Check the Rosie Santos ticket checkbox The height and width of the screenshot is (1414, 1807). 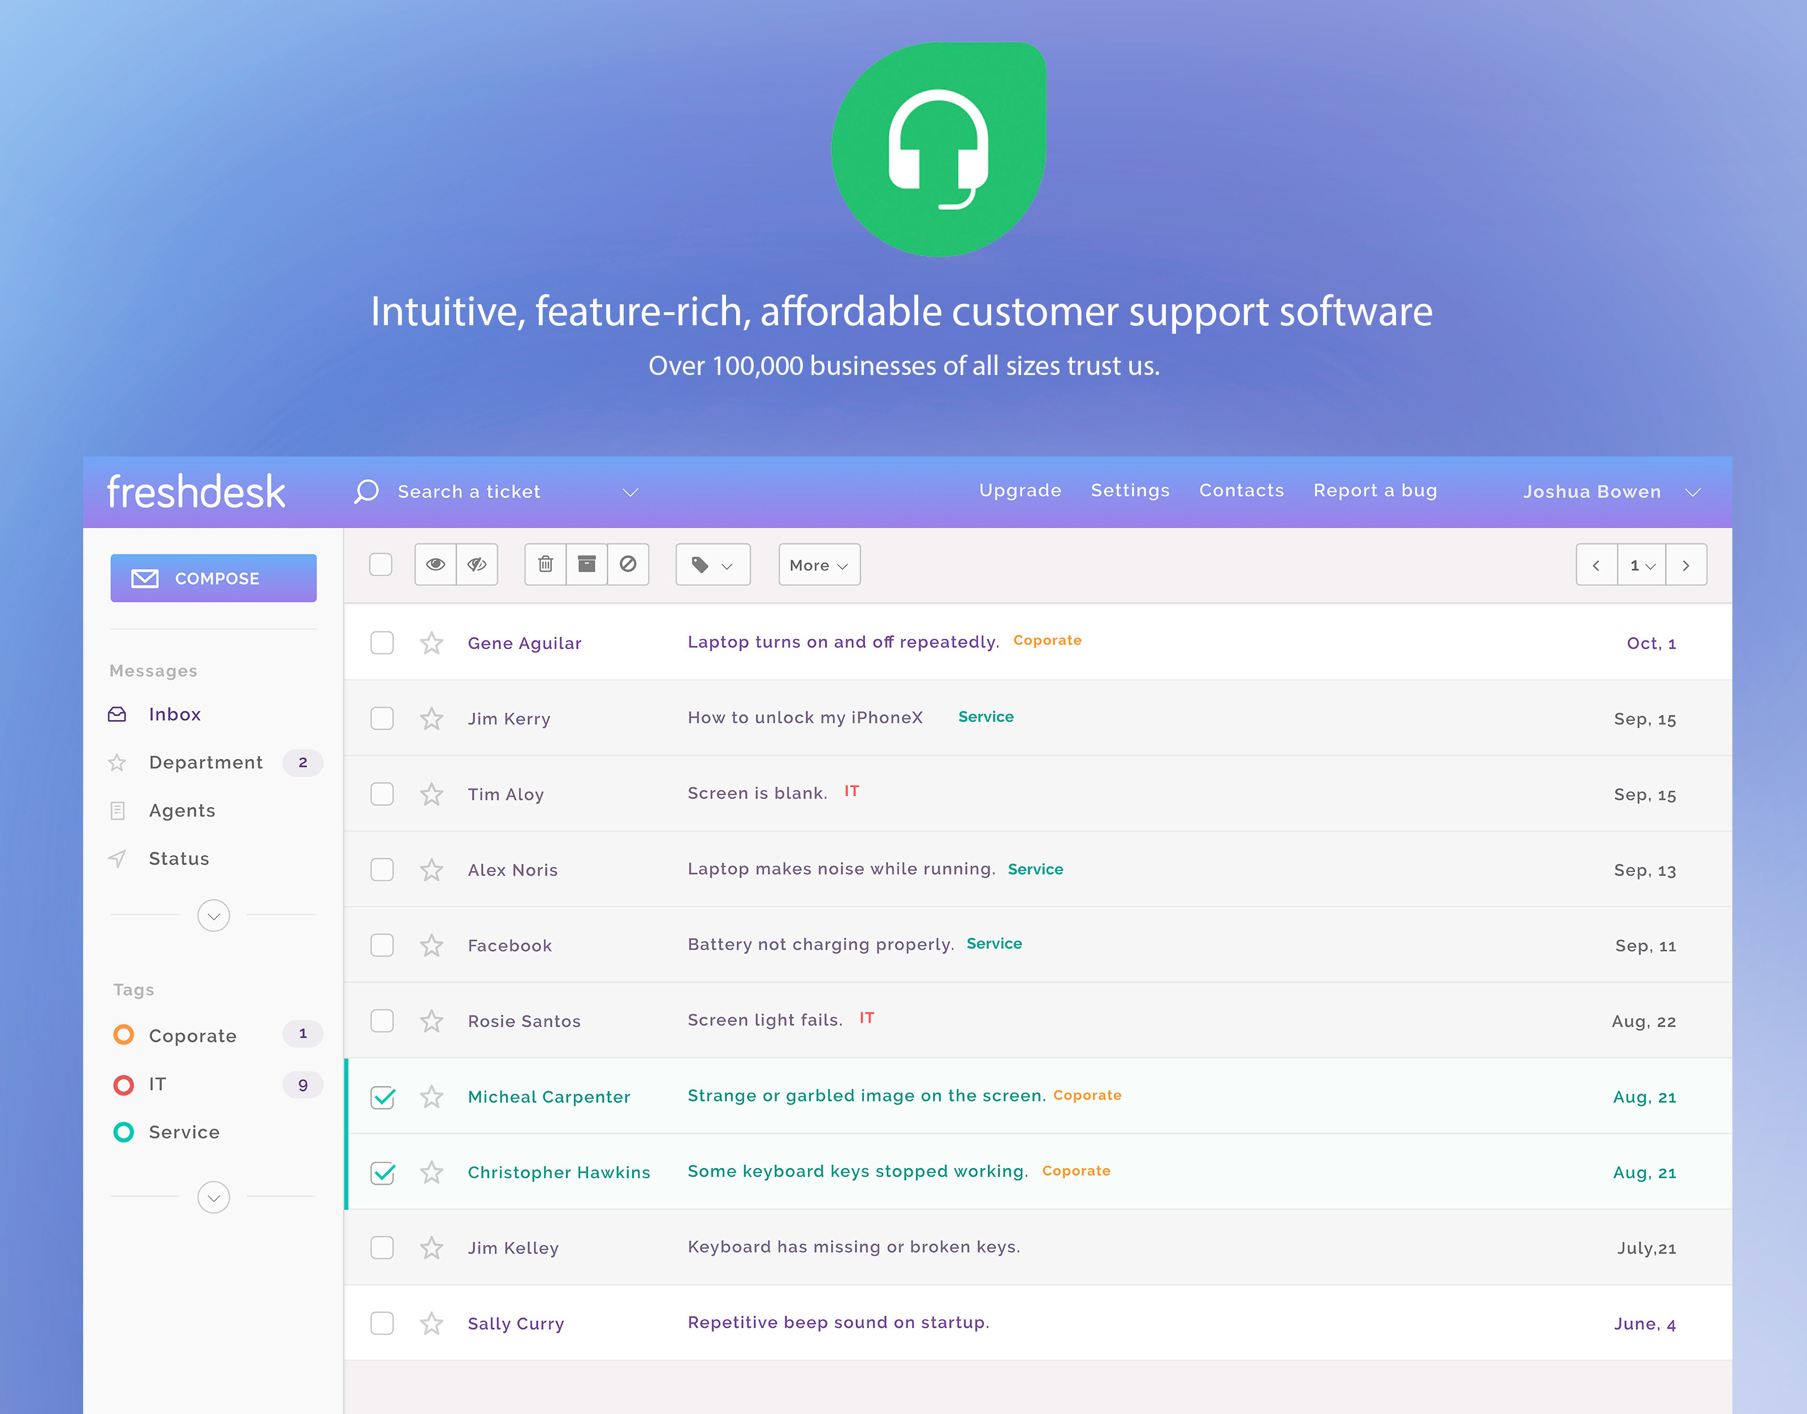click(382, 1020)
